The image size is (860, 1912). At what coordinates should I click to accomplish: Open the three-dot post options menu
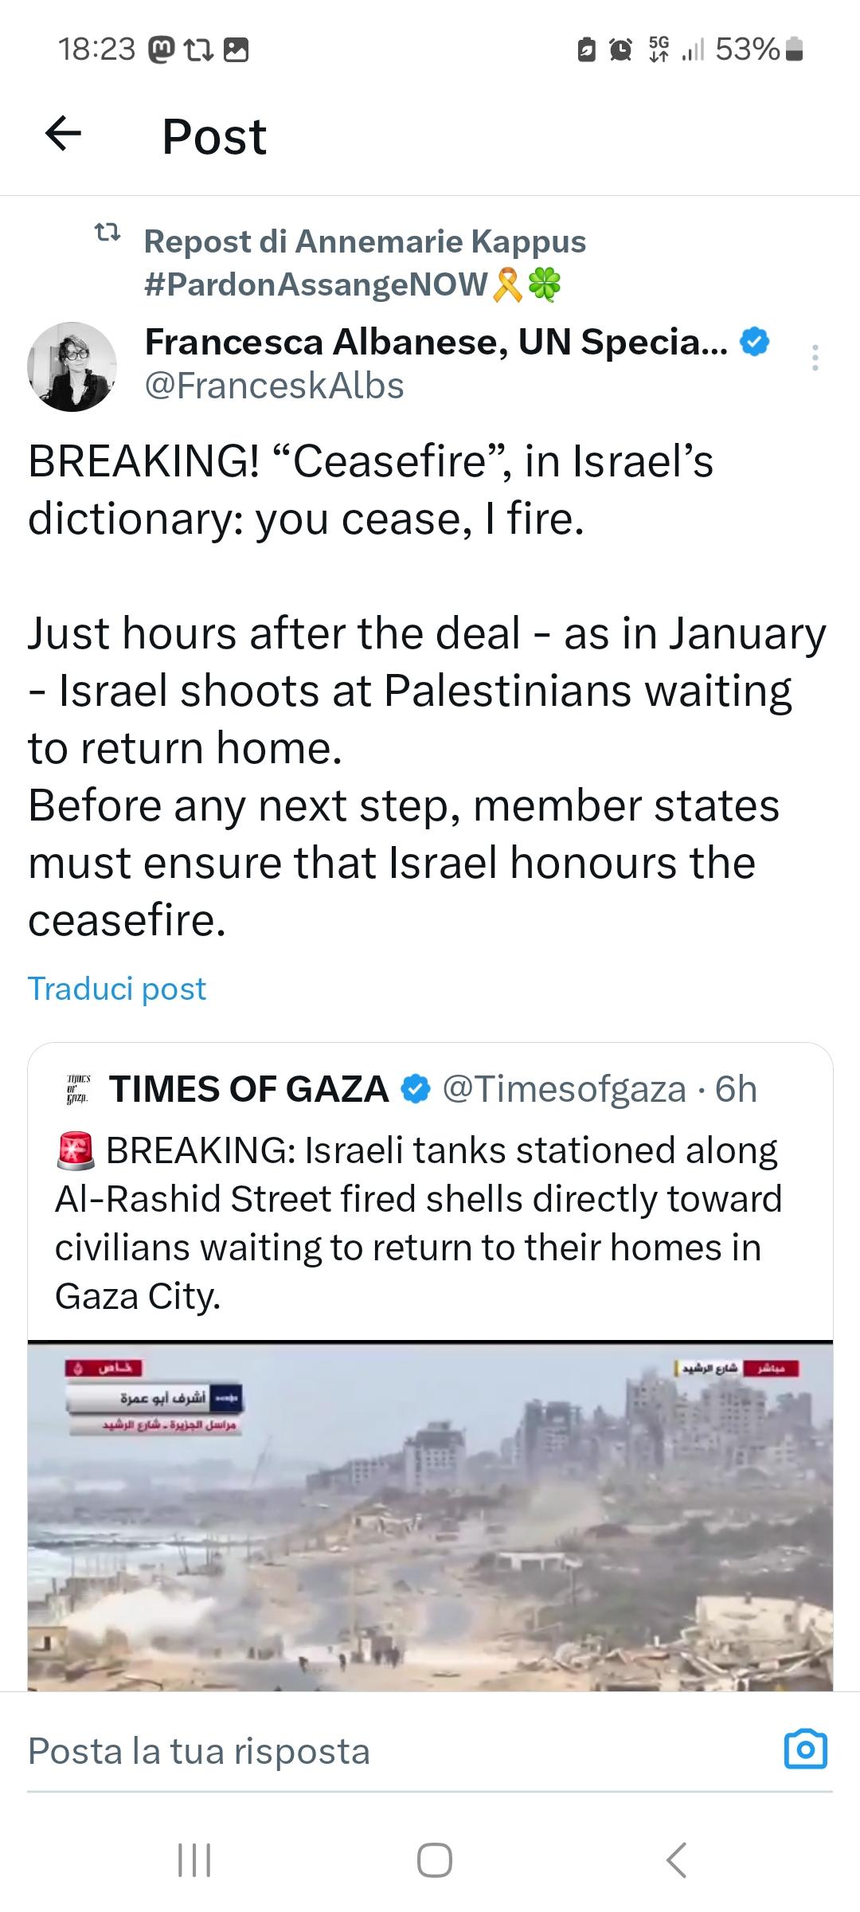[x=815, y=358]
